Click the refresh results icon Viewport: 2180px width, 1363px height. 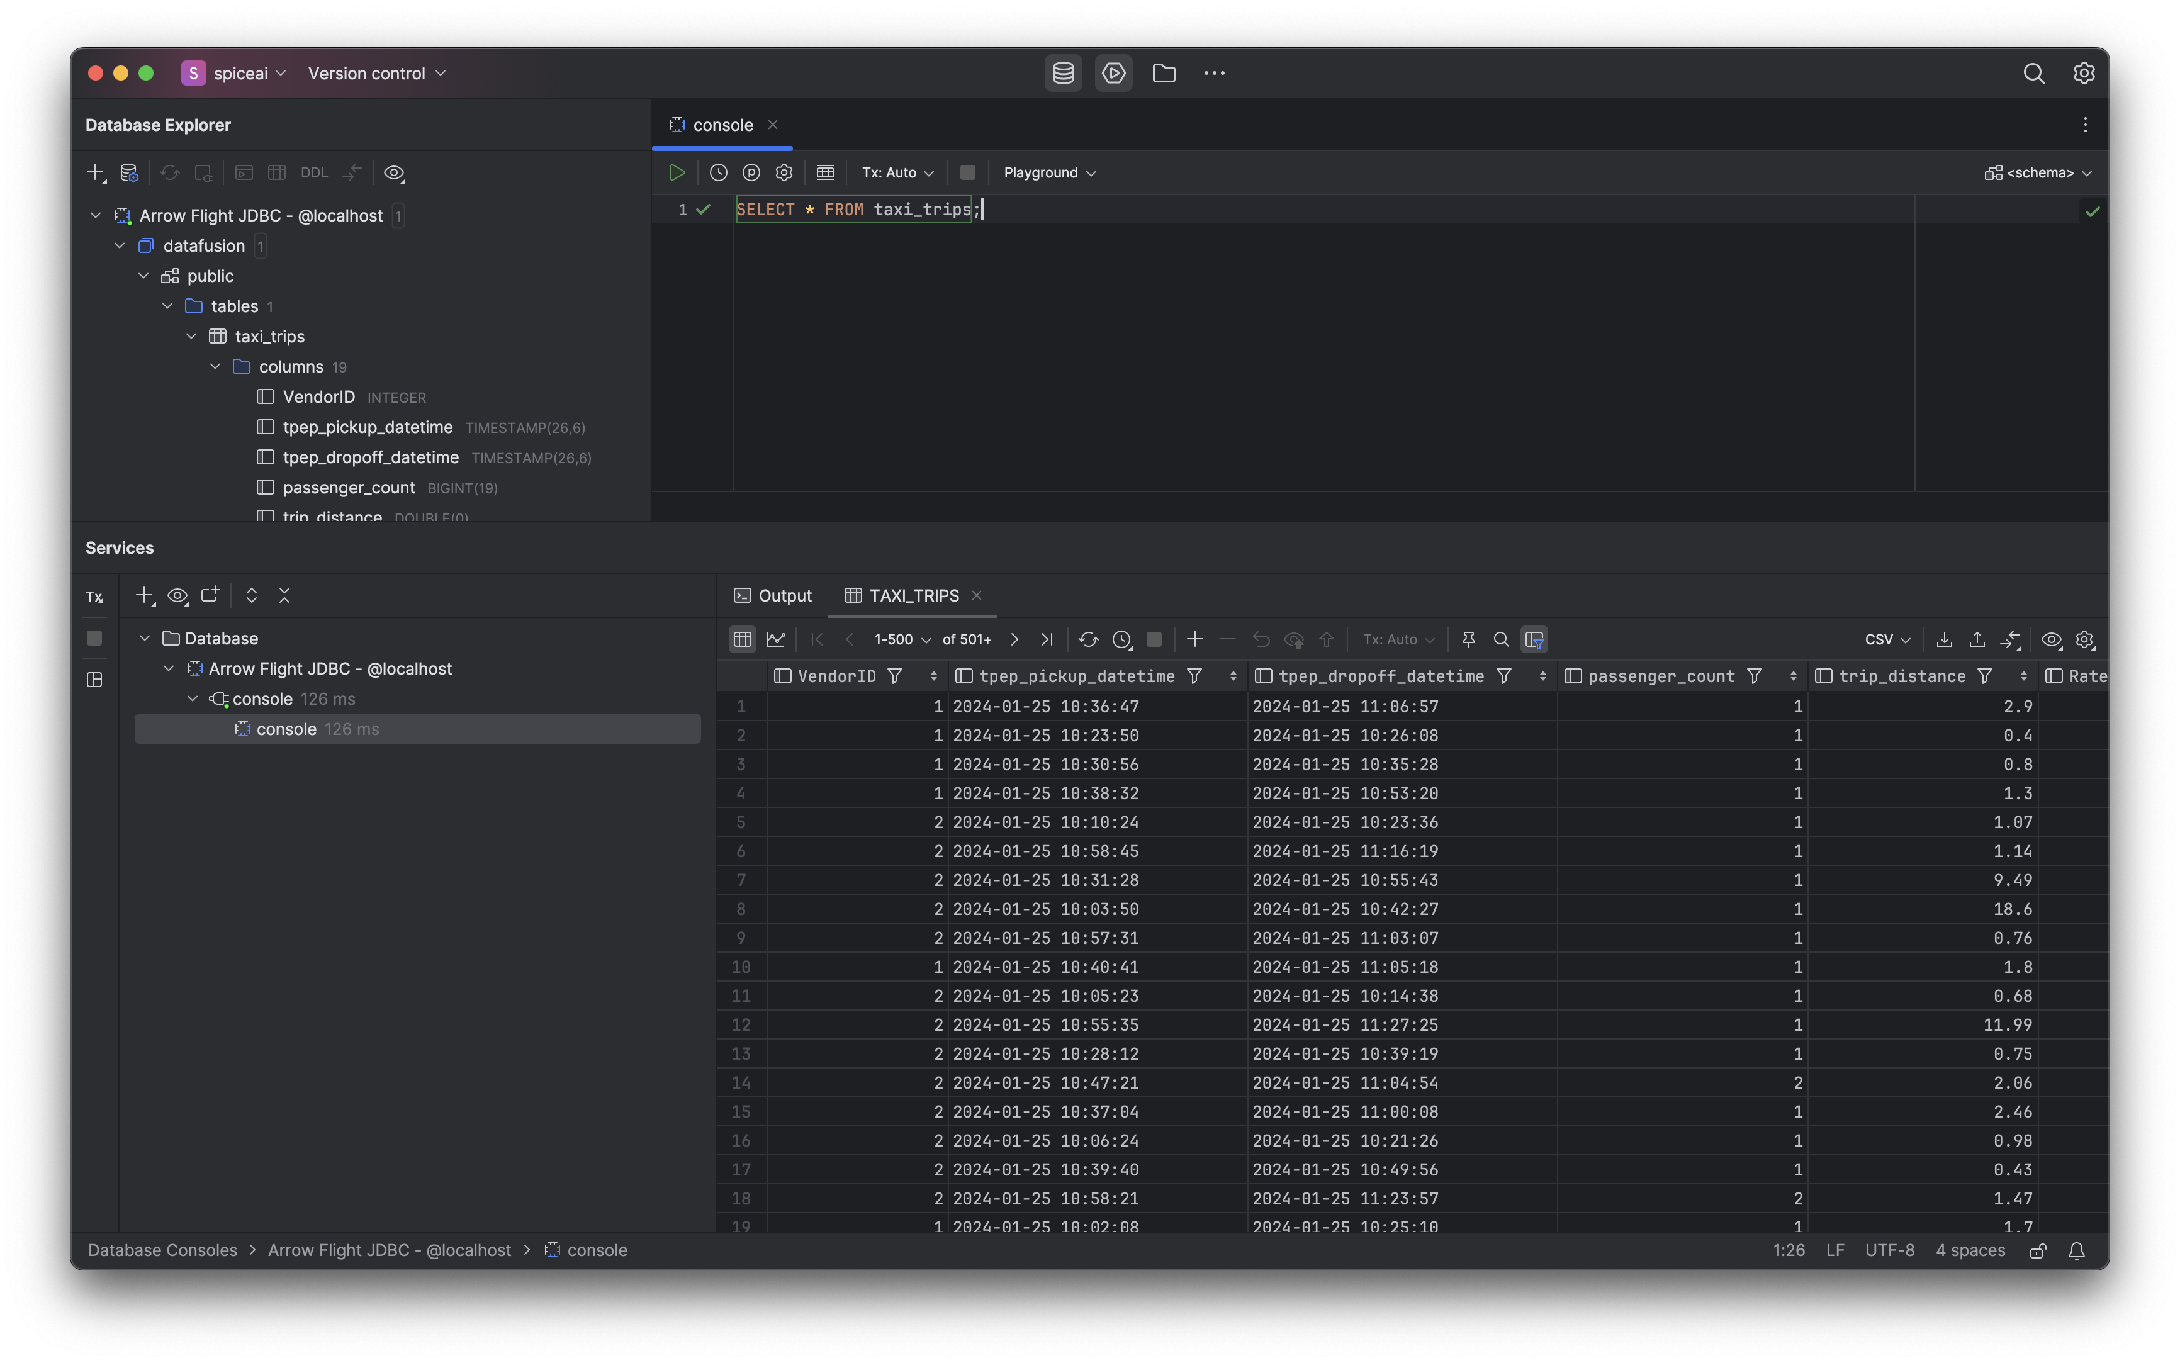1087,639
